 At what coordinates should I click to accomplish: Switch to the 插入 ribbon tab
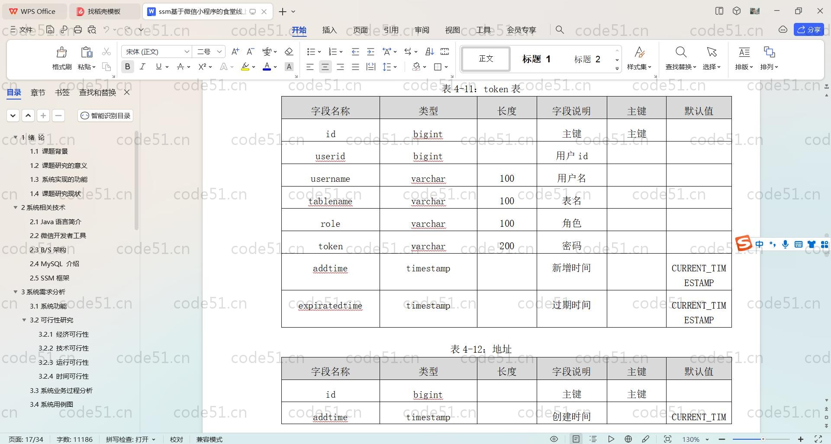click(329, 30)
